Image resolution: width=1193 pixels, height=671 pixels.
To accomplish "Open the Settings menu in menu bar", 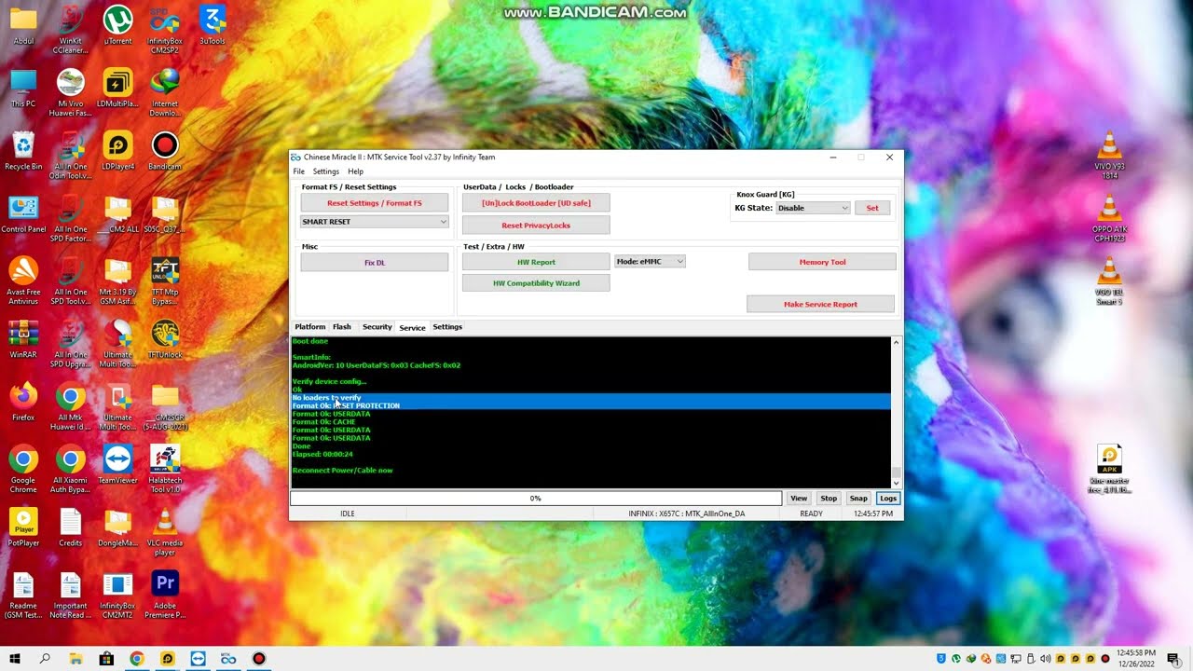I will (325, 171).
